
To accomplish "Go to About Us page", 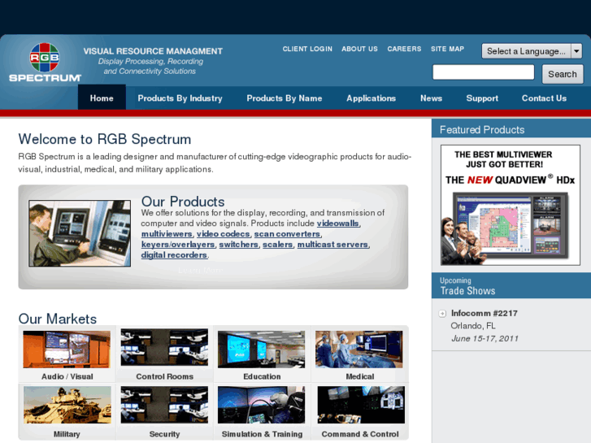I will pos(359,49).
